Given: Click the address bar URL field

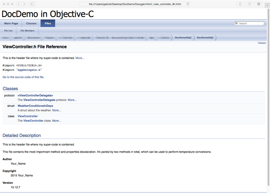Looking at the screenshot, I should point(135,4).
